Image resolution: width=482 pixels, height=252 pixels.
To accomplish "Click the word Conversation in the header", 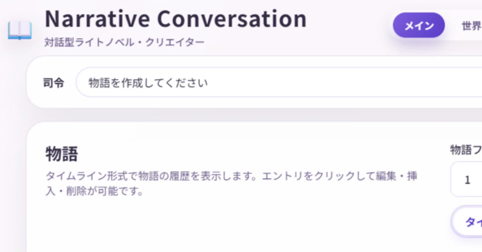I will point(232,18).
